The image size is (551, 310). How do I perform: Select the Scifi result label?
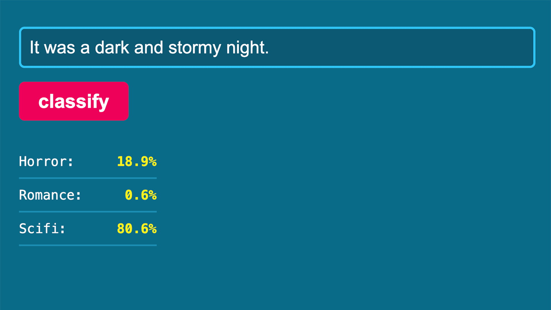42,229
